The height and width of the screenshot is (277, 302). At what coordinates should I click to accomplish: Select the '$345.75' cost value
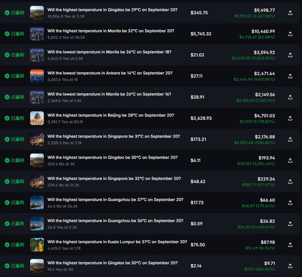[199, 13]
